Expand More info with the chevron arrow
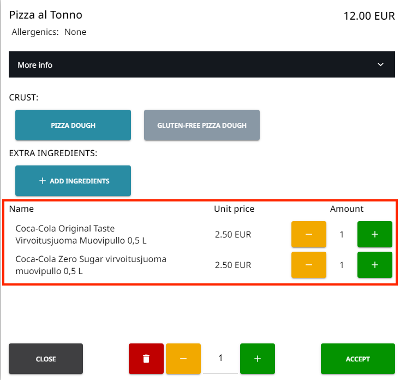The height and width of the screenshot is (380, 400). click(x=381, y=64)
